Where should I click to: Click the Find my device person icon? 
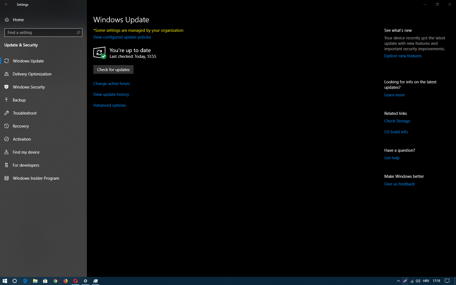[7, 152]
